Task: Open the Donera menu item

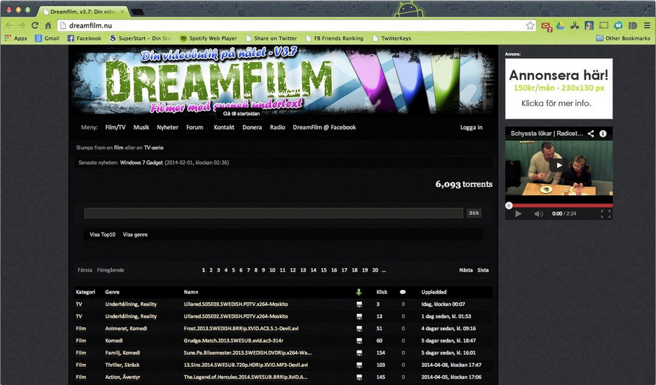Action: (x=252, y=127)
